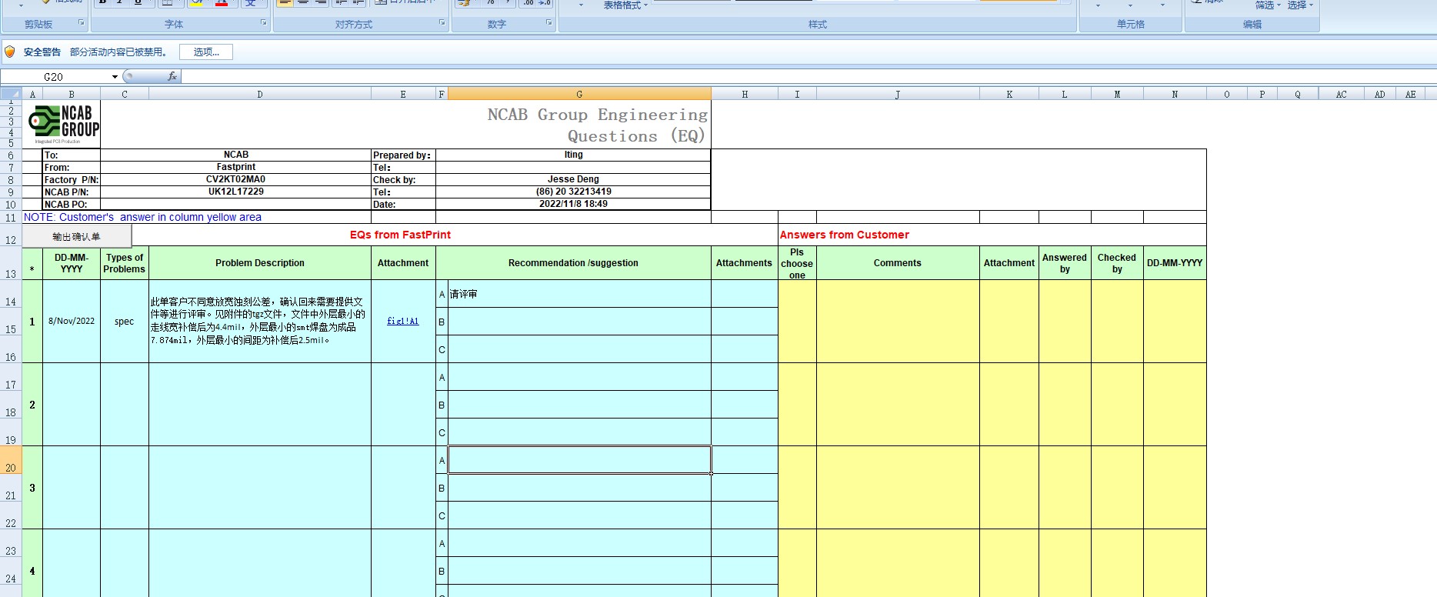
Task: Select the 'spec' problem type cell
Action: (124, 321)
